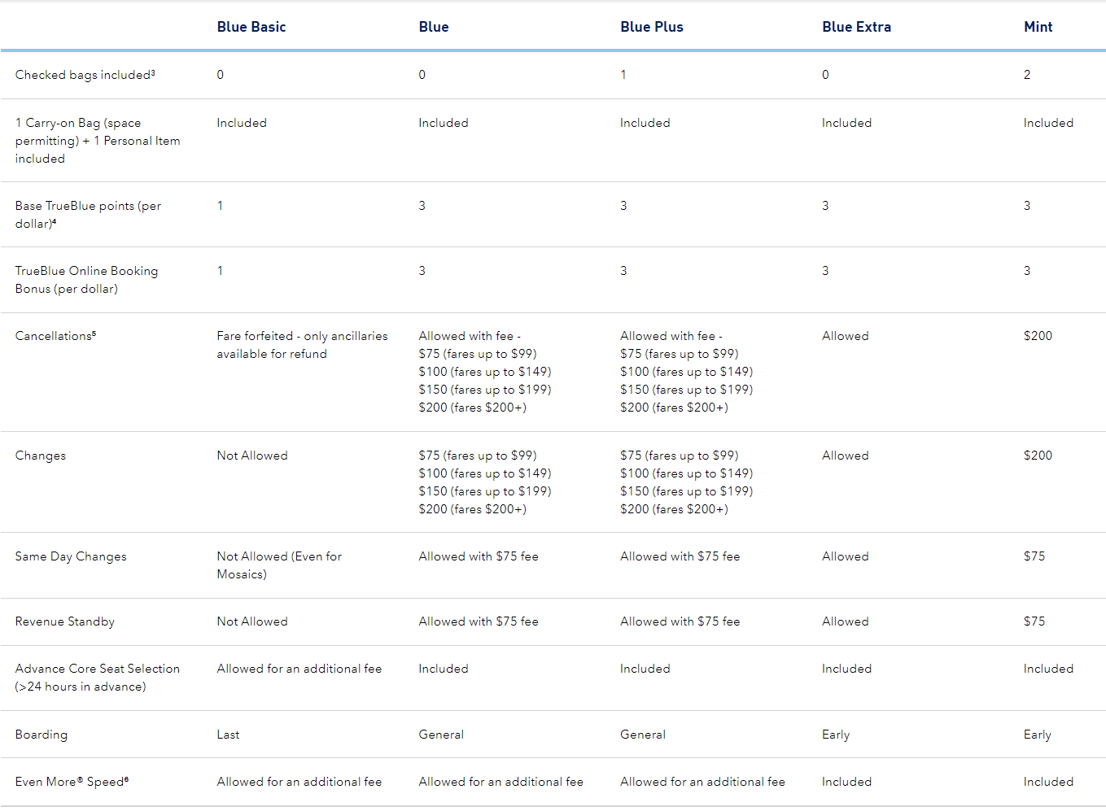The width and height of the screenshot is (1106, 811).
Task: Click Mint boarding value 'Early'
Action: click(x=1038, y=735)
